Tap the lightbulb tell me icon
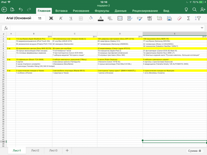Viewport: 207px width, 155px height. tap(186, 9)
